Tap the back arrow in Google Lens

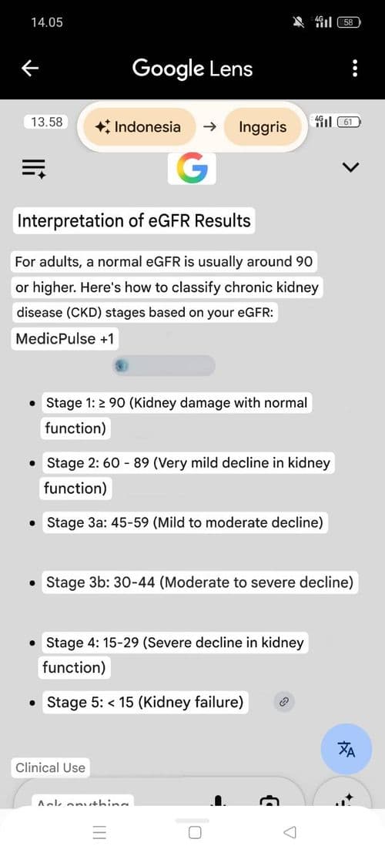[x=31, y=69]
